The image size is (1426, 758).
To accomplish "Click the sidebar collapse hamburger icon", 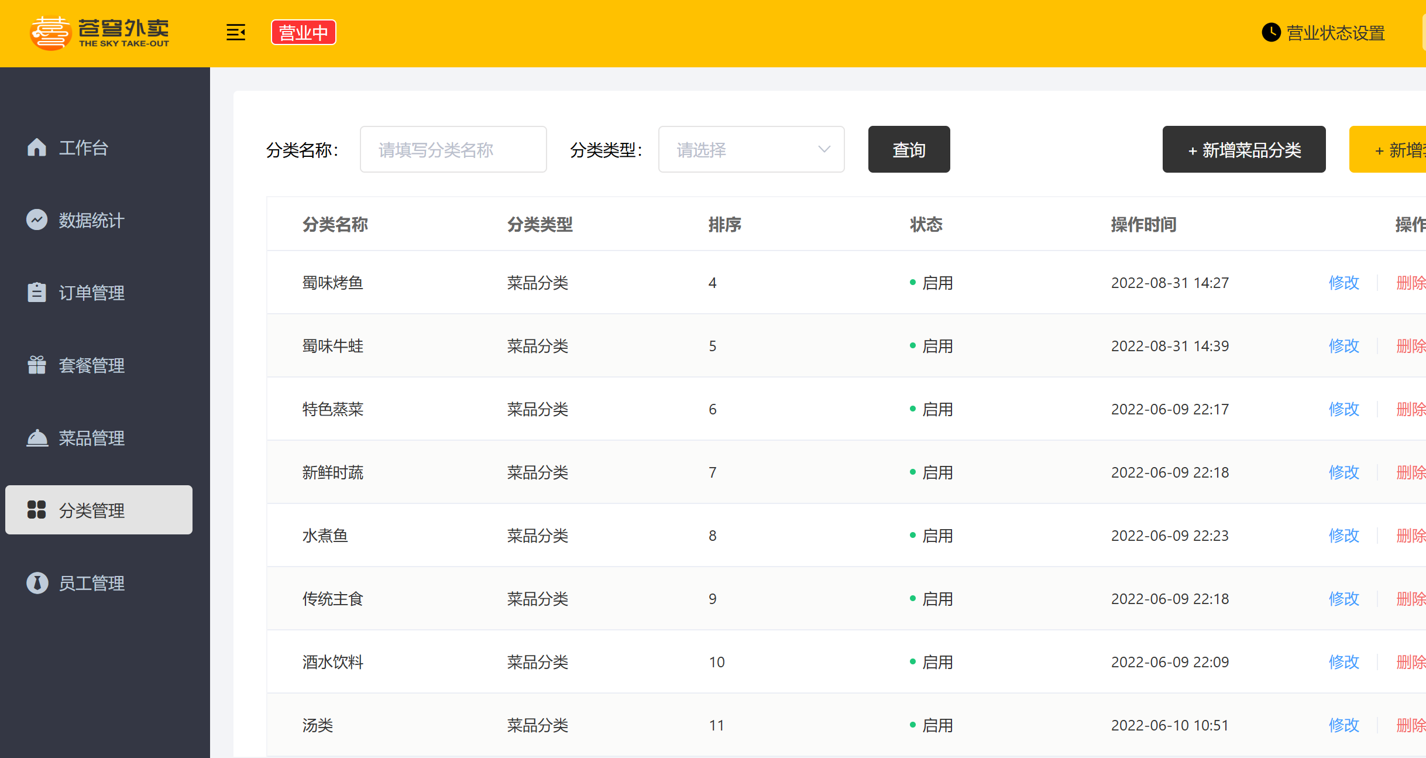I will coord(236,33).
